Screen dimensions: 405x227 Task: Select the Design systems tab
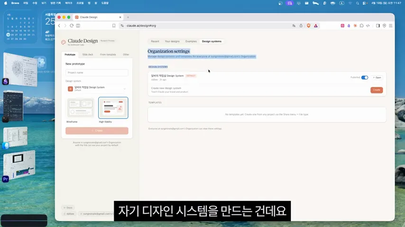(212, 41)
